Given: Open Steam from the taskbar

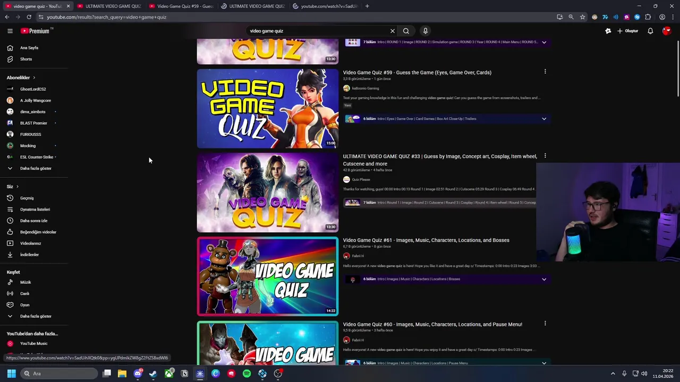Looking at the screenshot, I should pos(153,374).
